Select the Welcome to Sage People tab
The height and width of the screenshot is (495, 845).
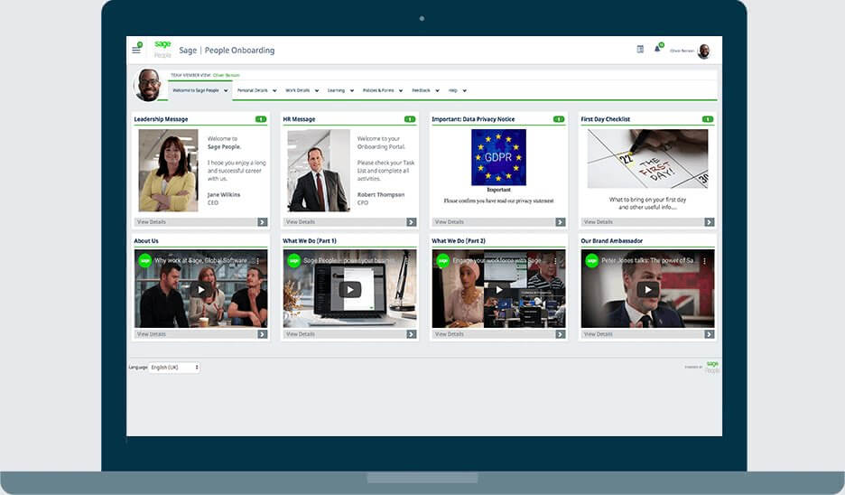[x=200, y=90]
